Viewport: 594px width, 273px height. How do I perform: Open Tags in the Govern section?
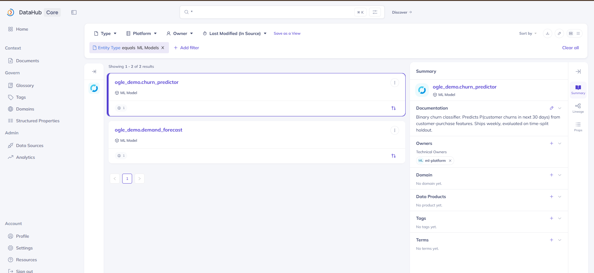21,97
